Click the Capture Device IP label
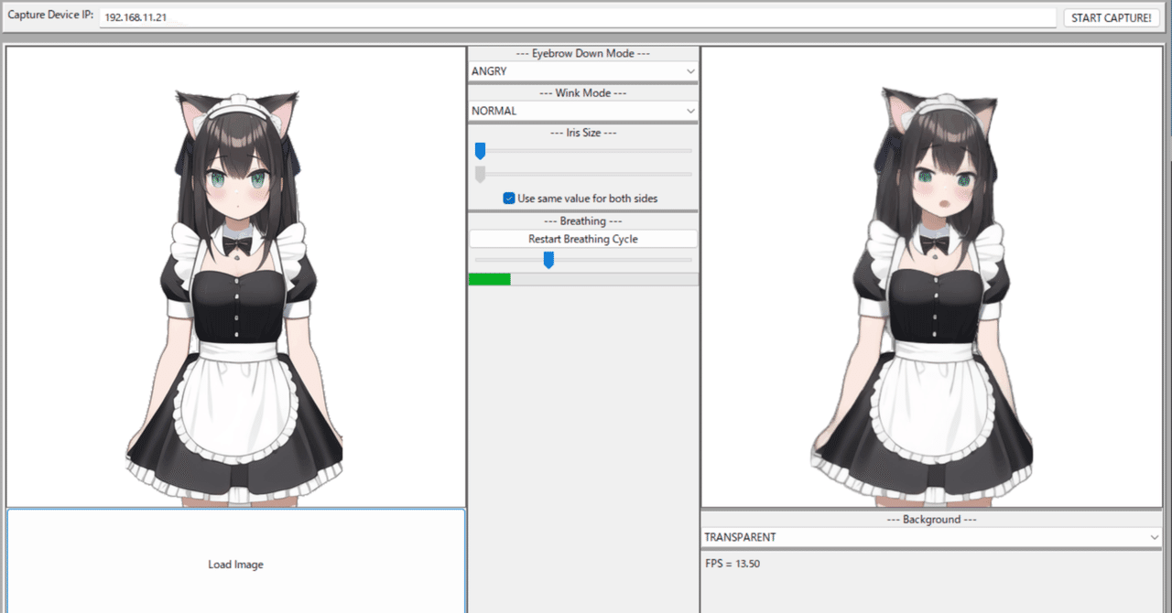 [x=50, y=15]
